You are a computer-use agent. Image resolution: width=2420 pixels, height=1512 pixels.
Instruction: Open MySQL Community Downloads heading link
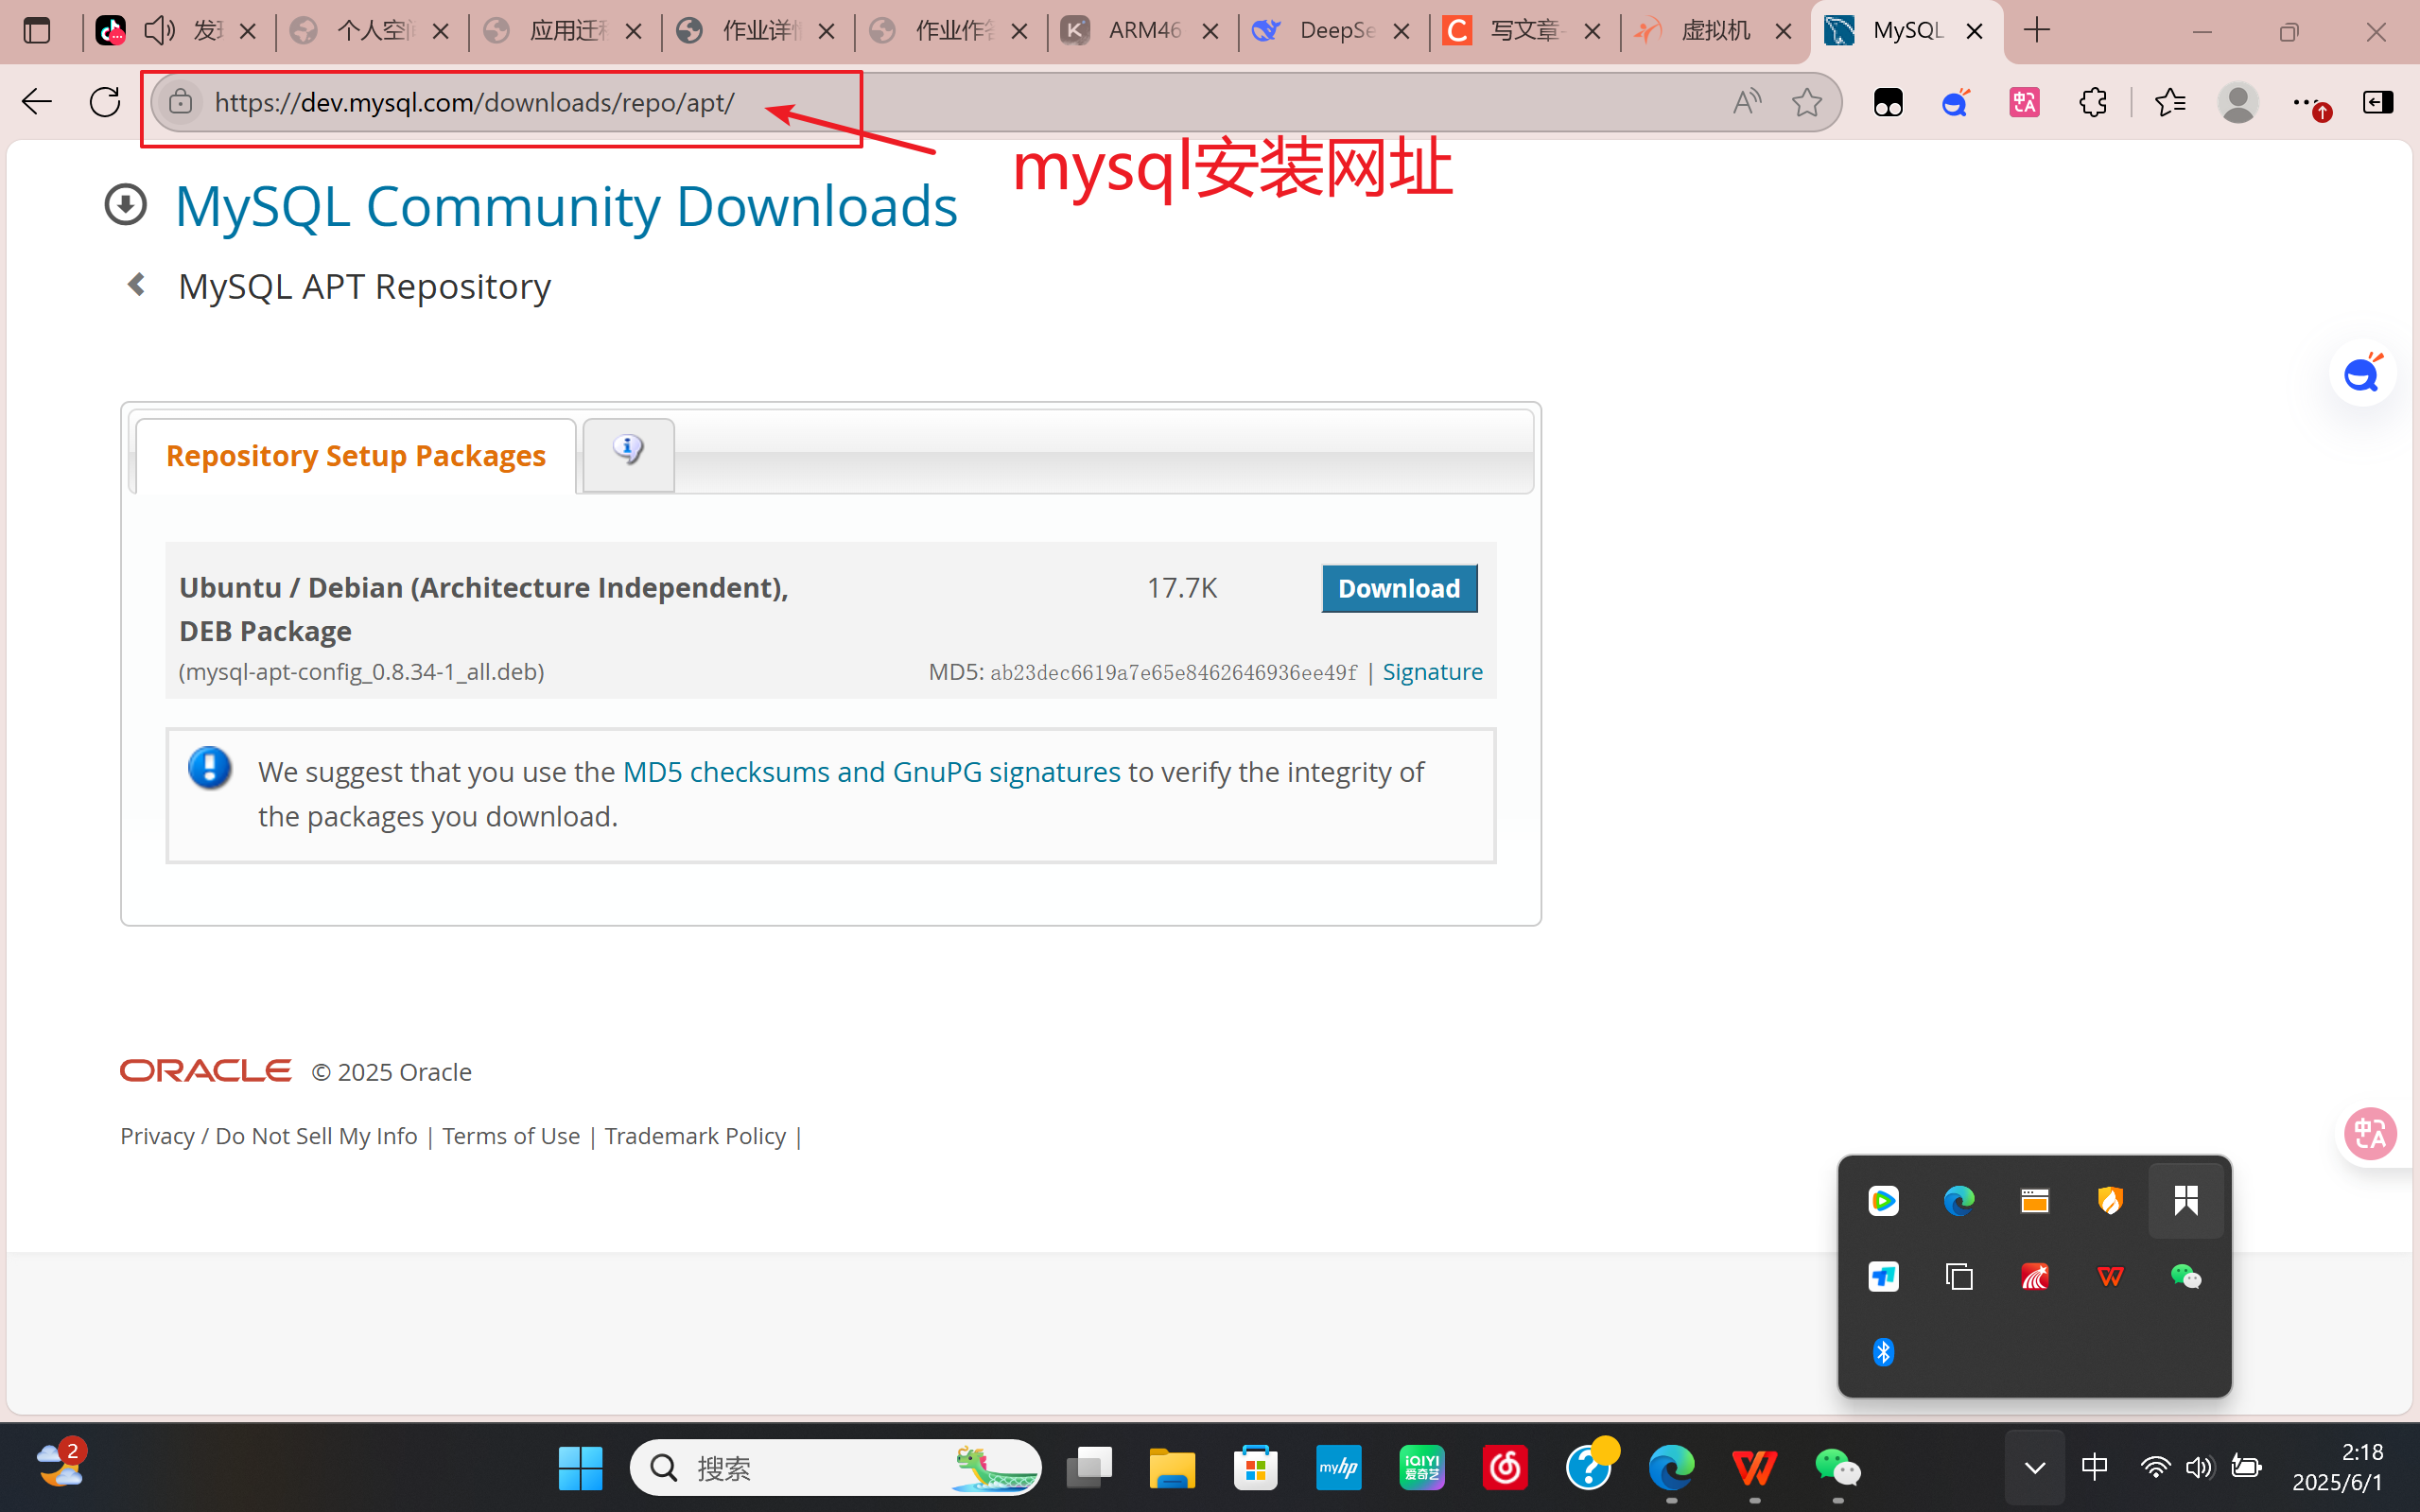[566, 206]
